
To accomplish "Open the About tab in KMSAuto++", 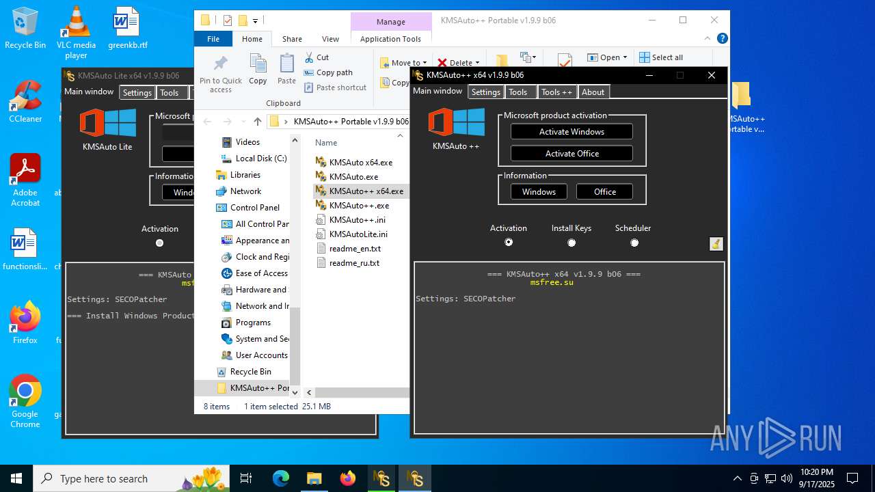I will coord(593,92).
